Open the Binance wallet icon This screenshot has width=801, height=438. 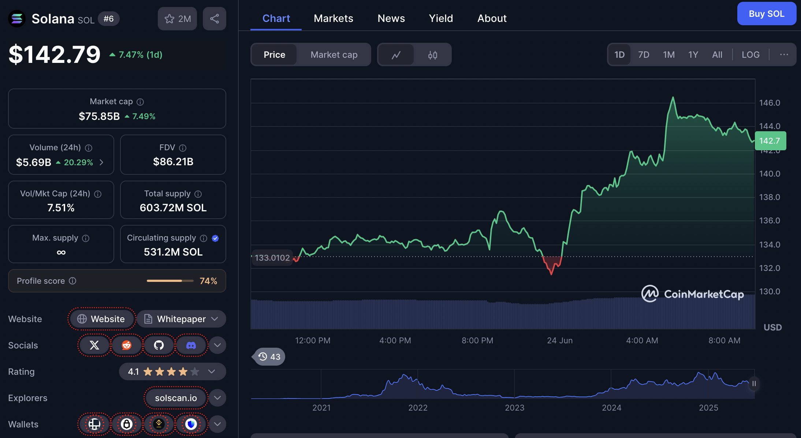click(159, 424)
